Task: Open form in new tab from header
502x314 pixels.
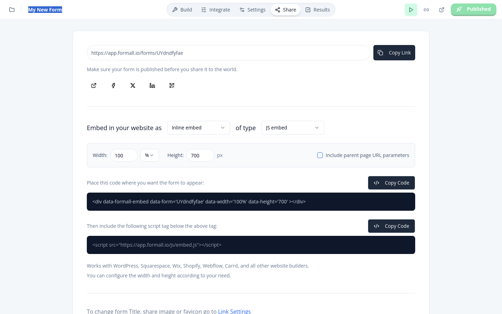Action: pyautogui.click(x=442, y=10)
